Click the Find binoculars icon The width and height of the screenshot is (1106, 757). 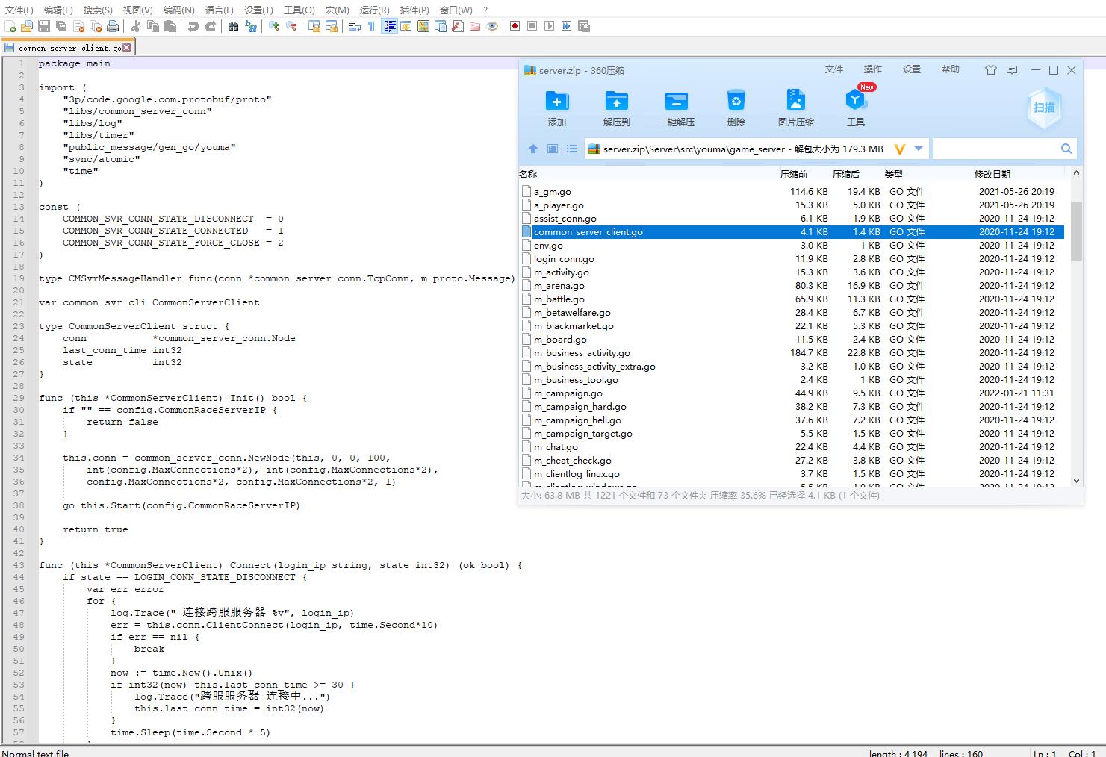coord(233,26)
